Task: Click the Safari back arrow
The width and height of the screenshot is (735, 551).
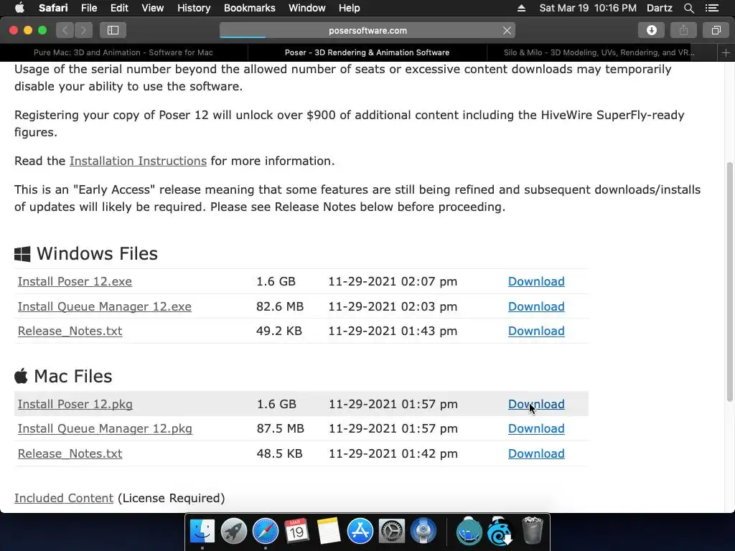Action: point(65,30)
